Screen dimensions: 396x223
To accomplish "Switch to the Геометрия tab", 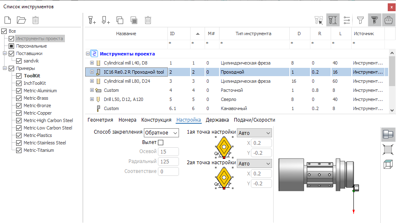I will pos(100,120).
